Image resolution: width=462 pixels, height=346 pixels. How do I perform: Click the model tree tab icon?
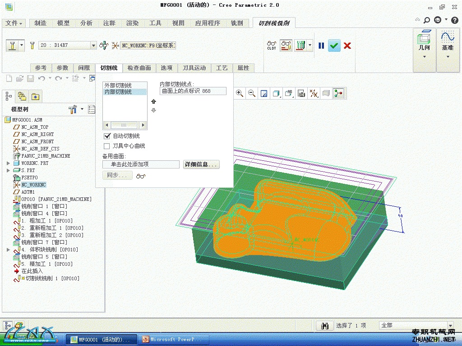(x=9, y=96)
